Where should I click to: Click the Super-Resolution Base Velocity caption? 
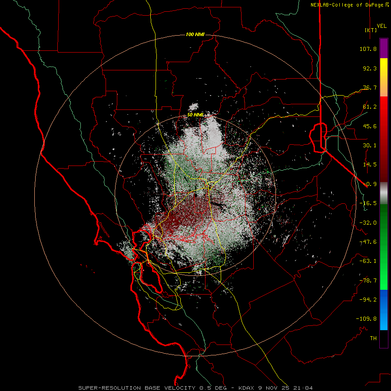click(x=195, y=388)
